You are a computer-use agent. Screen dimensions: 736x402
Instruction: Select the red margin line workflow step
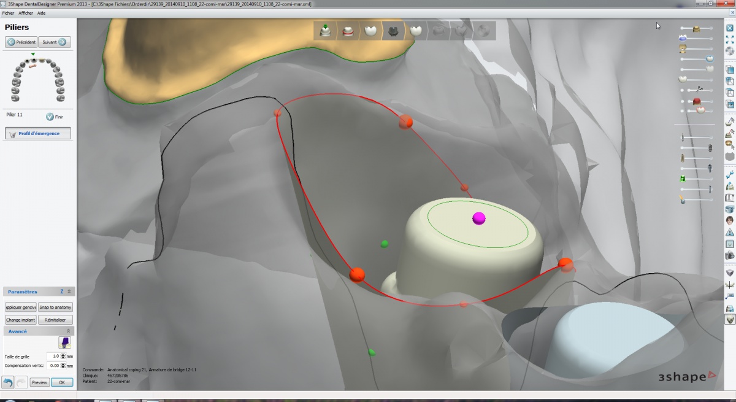tap(348, 31)
